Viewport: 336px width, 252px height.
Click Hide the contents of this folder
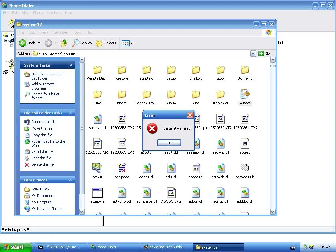47,76
